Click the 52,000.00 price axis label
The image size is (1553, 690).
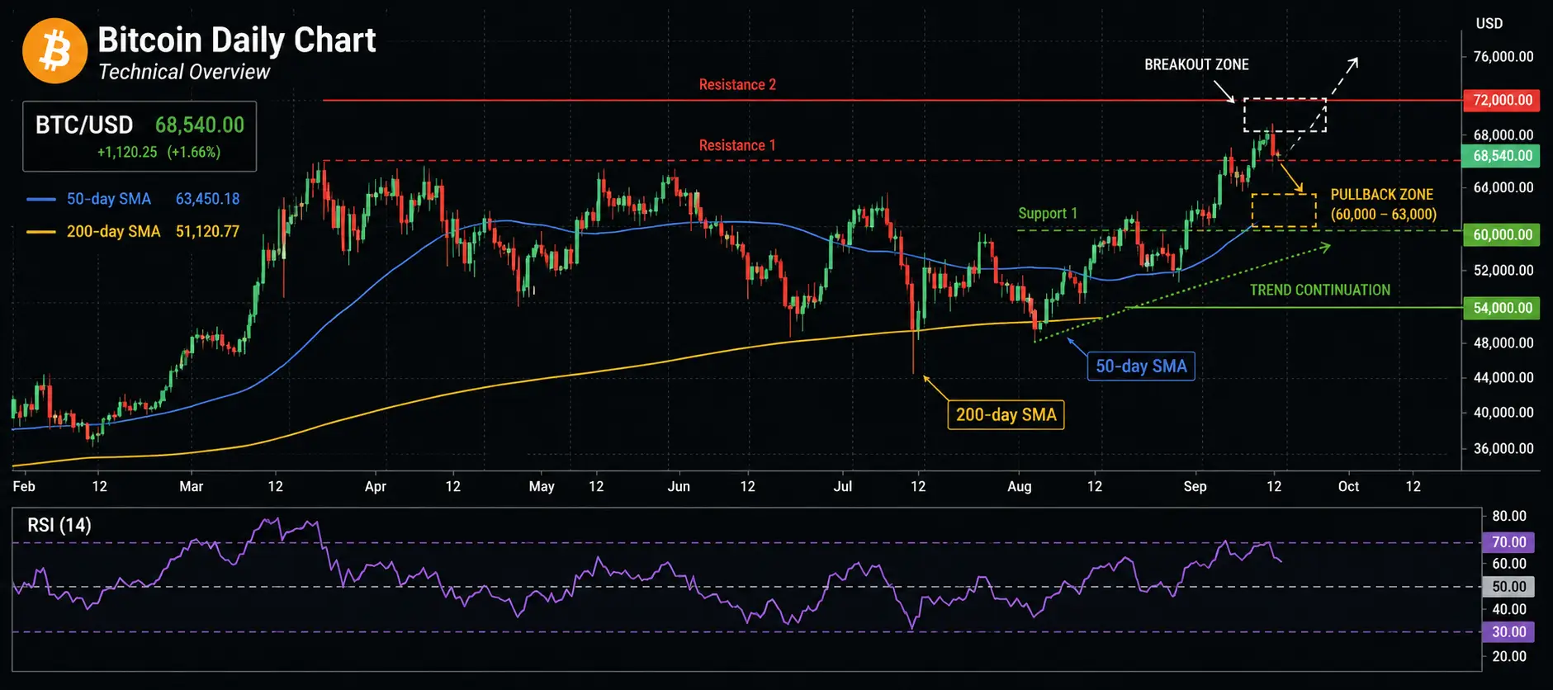[1503, 270]
